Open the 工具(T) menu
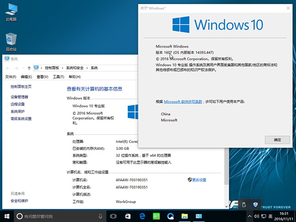The image size is (296, 222). click(x=58, y=77)
